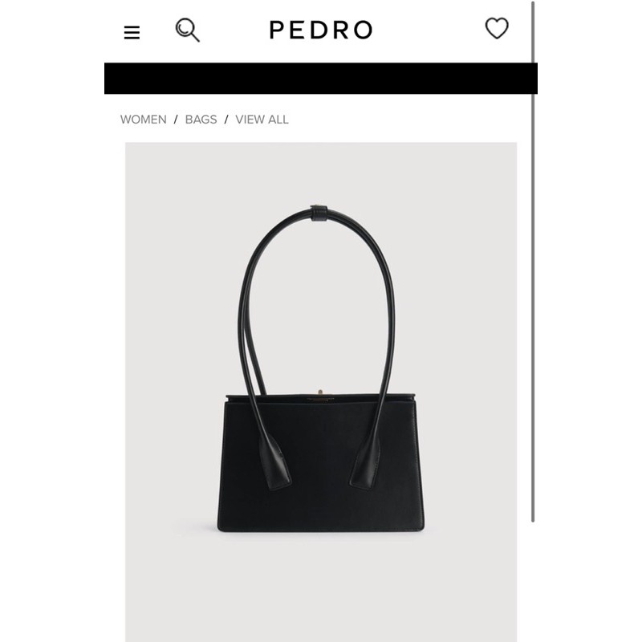Open the hamburger navigation menu
The image size is (642, 642).
click(132, 32)
